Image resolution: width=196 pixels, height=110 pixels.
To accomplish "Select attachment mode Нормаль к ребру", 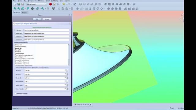I will pos(20,46).
